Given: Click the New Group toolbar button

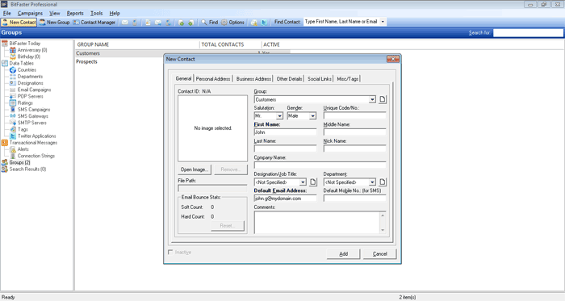Looking at the screenshot, I should coord(54,23).
